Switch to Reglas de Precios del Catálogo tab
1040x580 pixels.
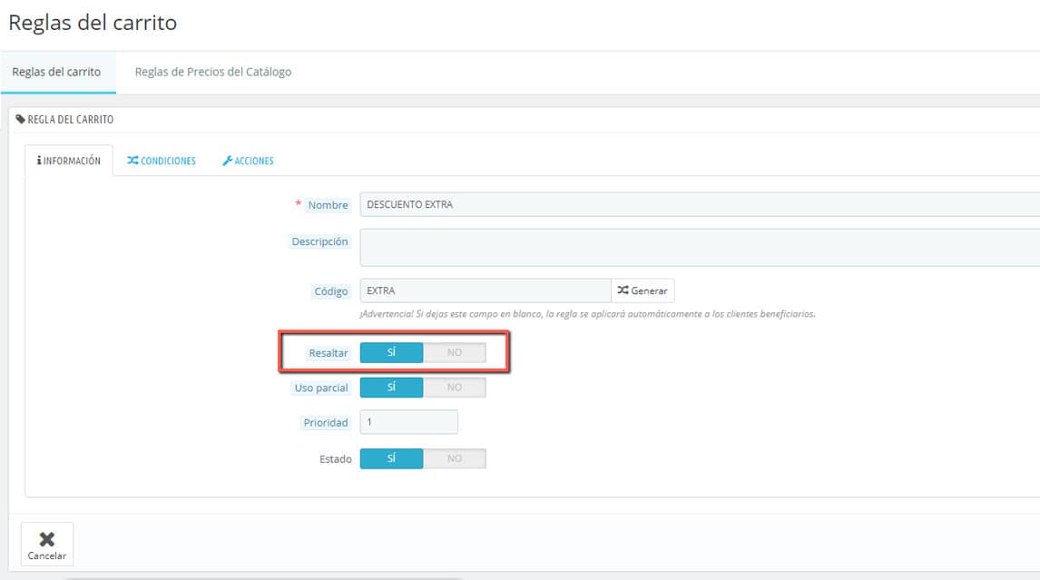coord(213,72)
